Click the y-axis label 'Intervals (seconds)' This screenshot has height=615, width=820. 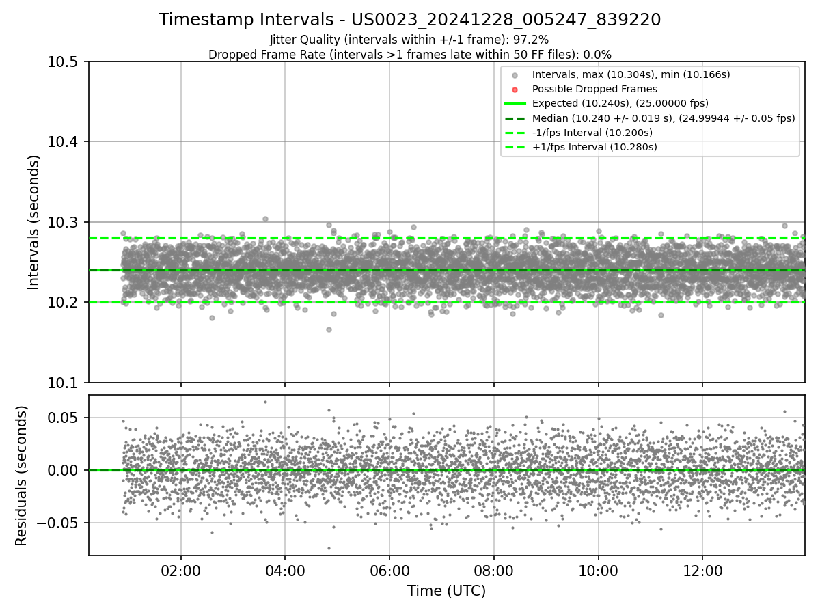[x=34, y=222]
